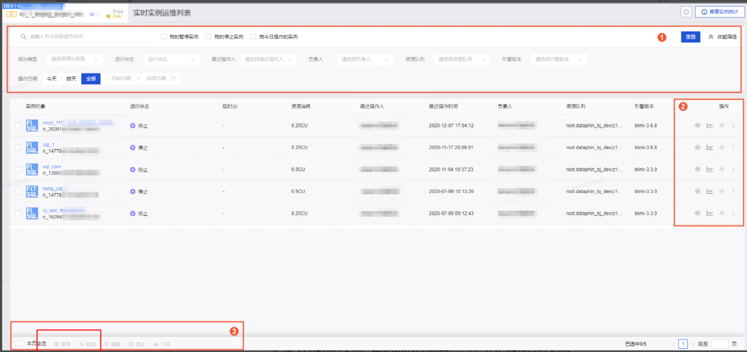Select the 今天 date tab
This screenshot has width=747, height=352.
point(52,79)
